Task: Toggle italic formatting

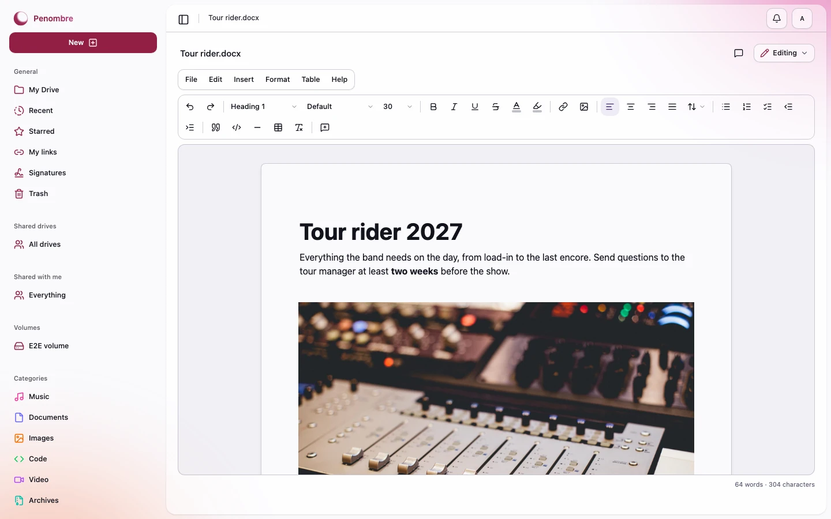Action: click(x=454, y=107)
